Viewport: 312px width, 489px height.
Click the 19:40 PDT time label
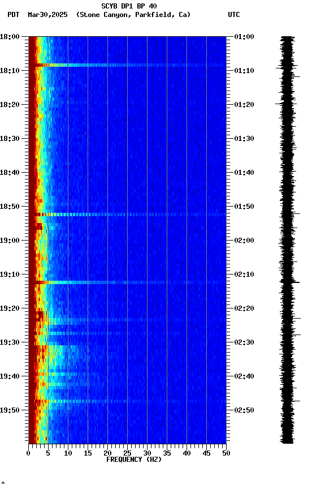pos(10,376)
